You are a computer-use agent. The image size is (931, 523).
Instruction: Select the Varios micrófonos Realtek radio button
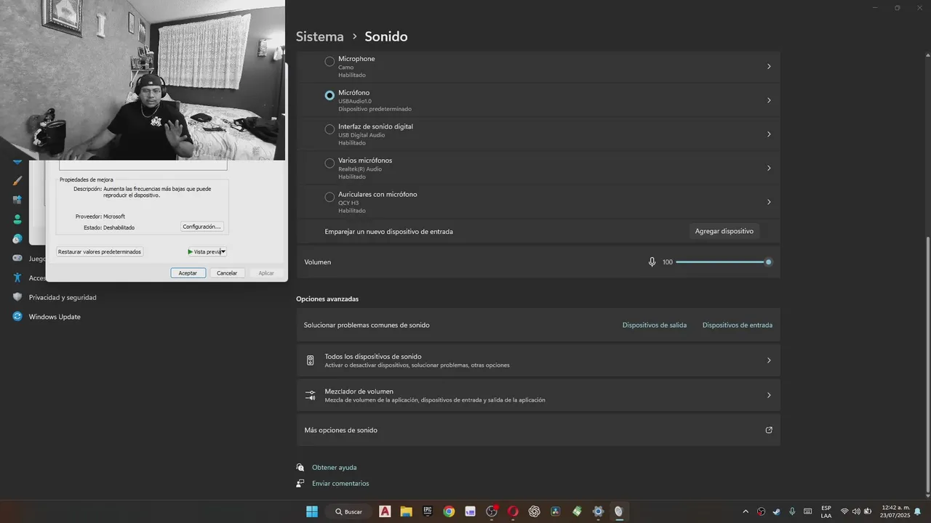(329, 163)
